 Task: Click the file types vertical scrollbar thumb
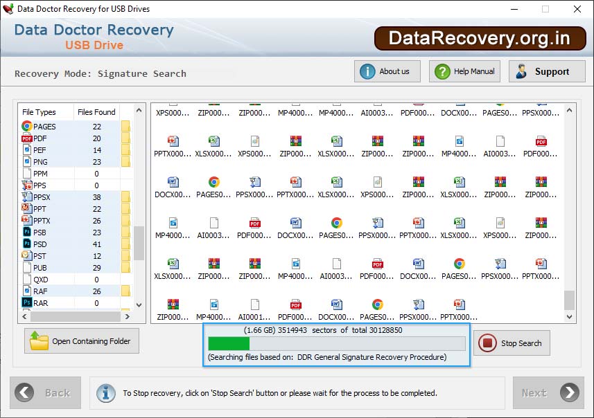click(139, 243)
